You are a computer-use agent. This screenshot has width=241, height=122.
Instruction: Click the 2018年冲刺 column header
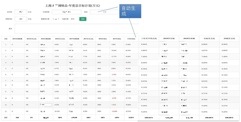(189, 39)
